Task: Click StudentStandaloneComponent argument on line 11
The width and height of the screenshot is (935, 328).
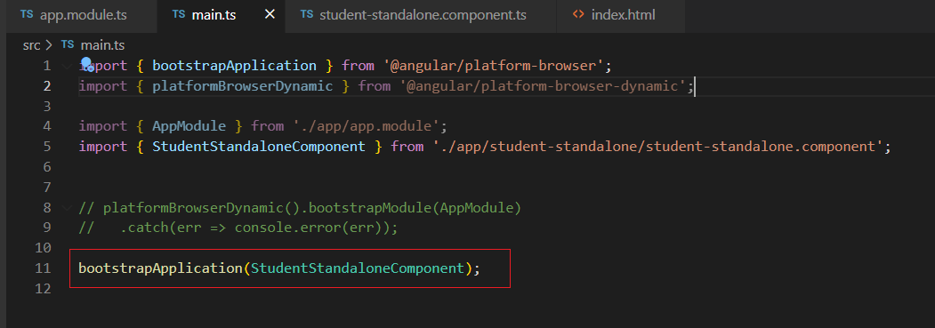Action: click(x=357, y=268)
